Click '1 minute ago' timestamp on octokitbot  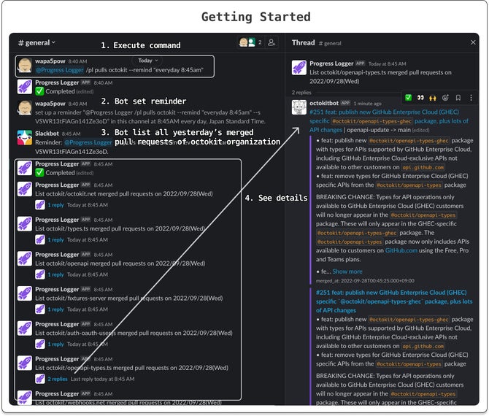click(x=367, y=104)
